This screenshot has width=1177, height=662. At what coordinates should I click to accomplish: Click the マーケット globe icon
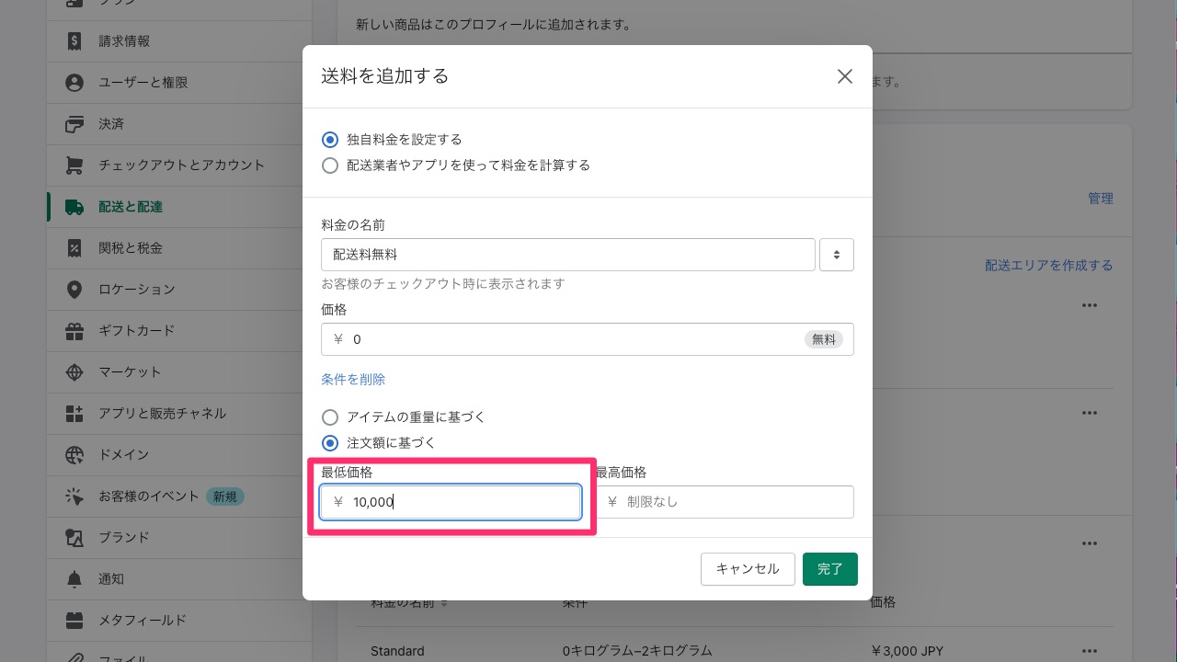tap(74, 372)
